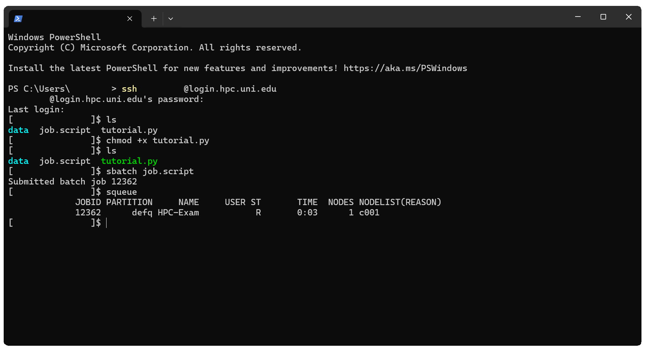Click the JOBID column header
647x352 pixels.
coord(88,203)
